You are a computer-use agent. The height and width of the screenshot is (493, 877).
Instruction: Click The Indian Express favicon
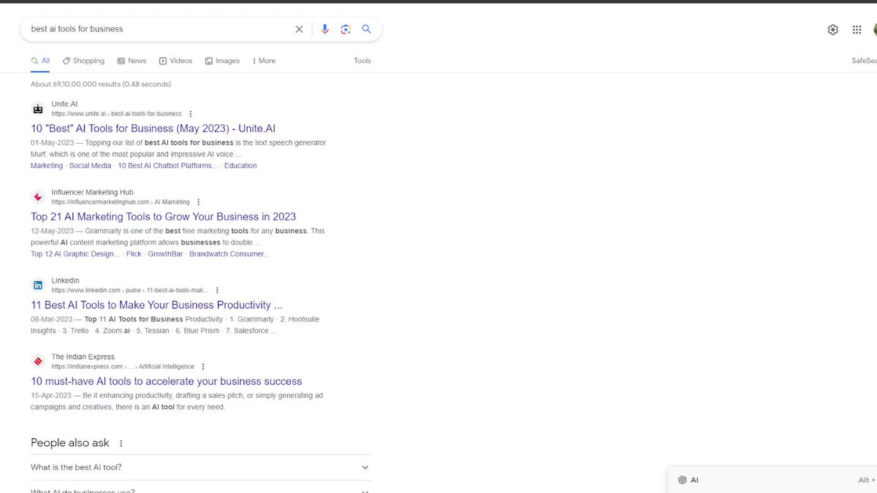click(38, 362)
